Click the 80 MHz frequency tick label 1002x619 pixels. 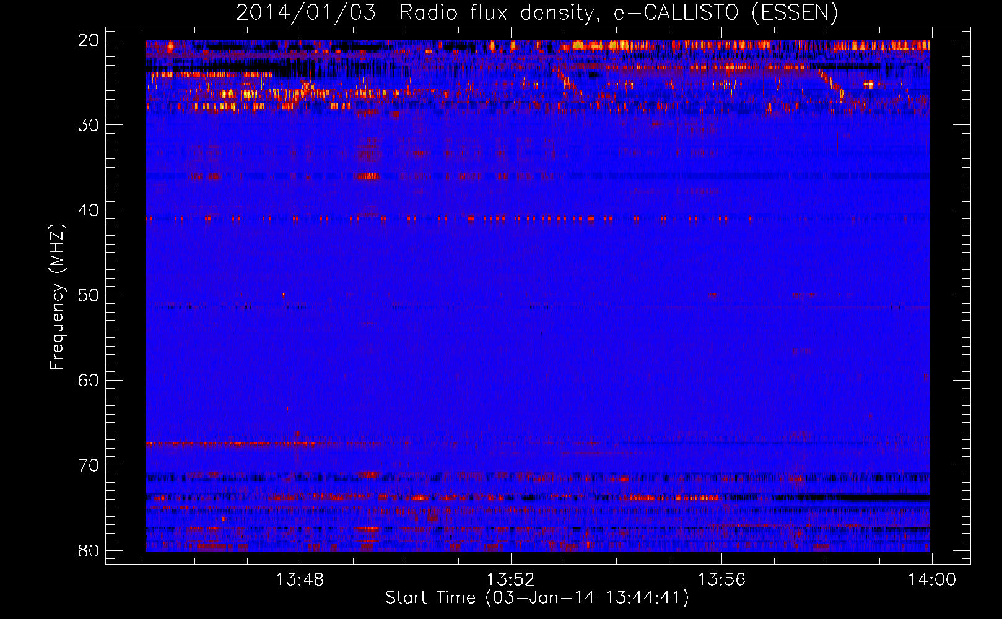tap(89, 550)
